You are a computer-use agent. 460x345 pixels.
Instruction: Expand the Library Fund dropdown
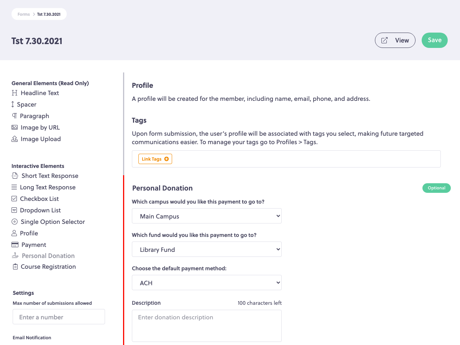pos(207,250)
